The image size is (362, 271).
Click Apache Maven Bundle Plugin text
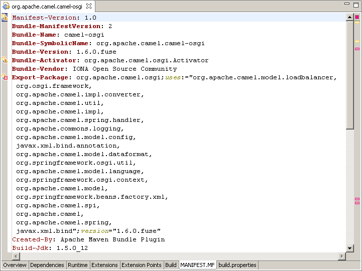click(x=113, y=239)
